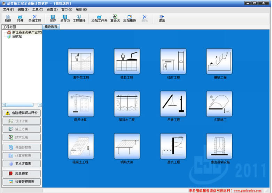Screen dimensions: 272x193
Task: Open 应急预案 emergency plan button
Action: [x=21, y=173]
